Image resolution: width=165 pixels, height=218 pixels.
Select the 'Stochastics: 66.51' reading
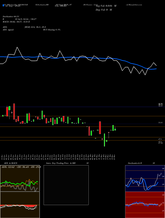(x=11, y=17)
